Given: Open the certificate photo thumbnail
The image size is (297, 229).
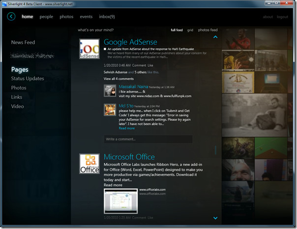Looking at the screenshot, I should pyautogui.click(x=238, y=83).
